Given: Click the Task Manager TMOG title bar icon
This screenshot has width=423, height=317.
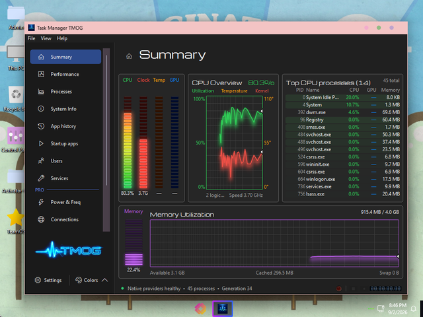Looking at the screenshot, I should [31, 28].
